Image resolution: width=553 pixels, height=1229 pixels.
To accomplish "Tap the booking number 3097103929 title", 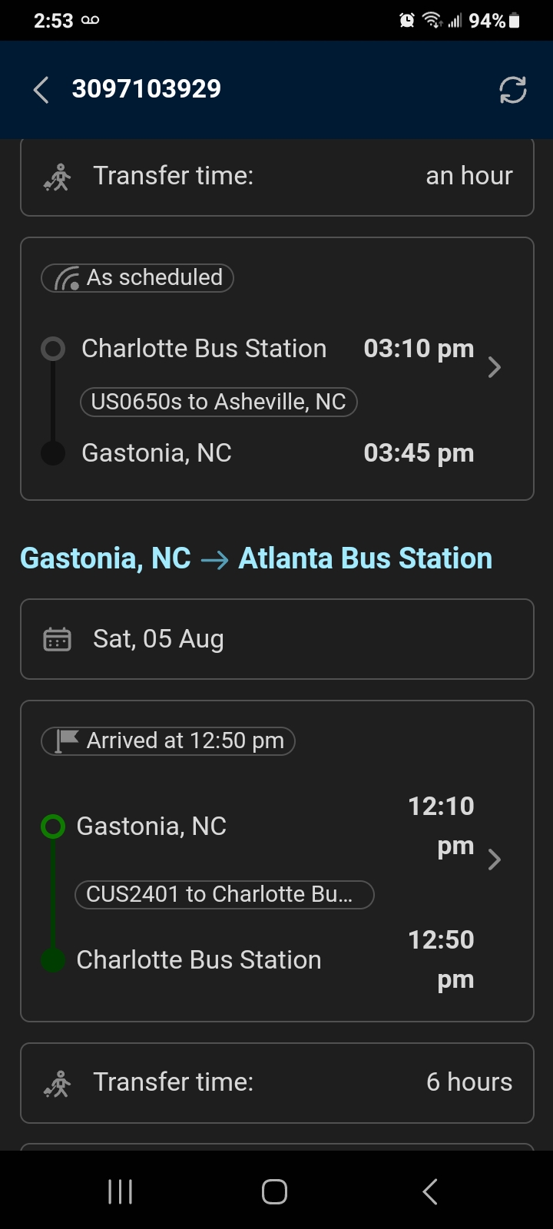I will [147, 89].
